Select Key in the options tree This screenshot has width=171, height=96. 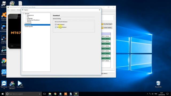[28, 17]
